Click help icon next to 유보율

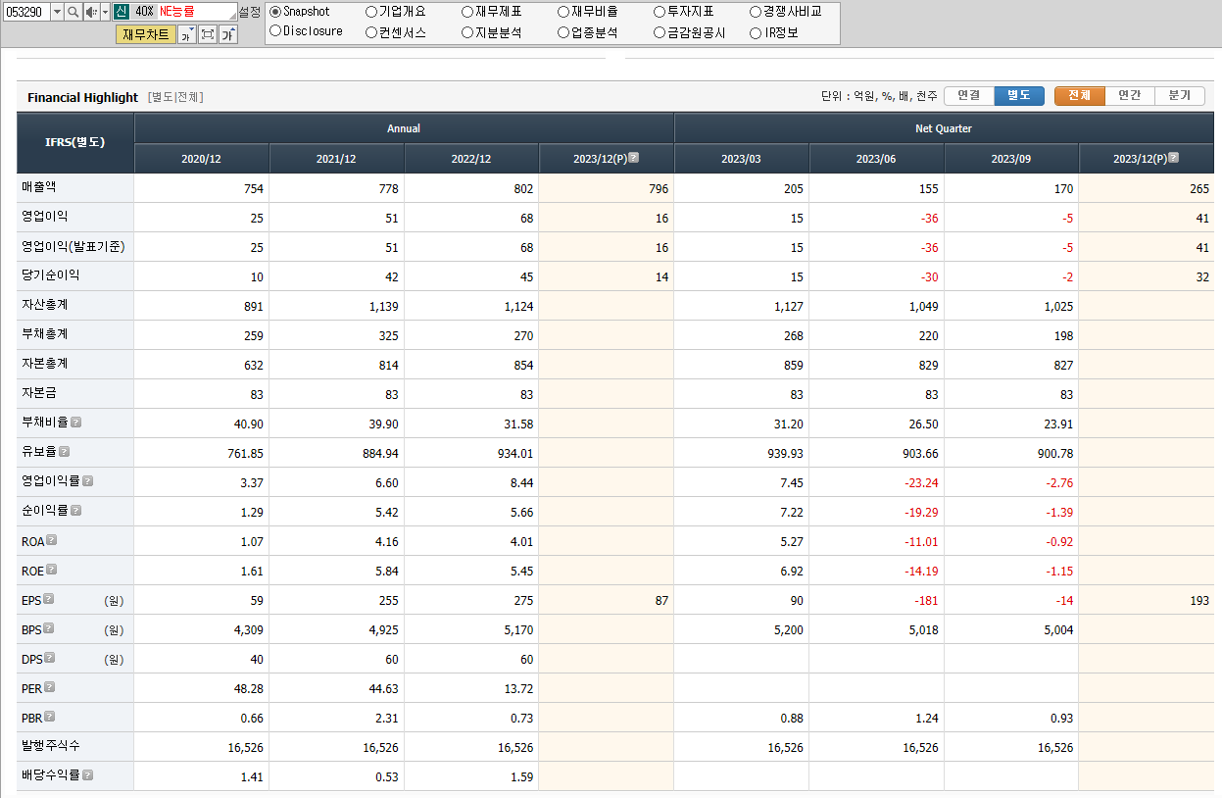64,452
